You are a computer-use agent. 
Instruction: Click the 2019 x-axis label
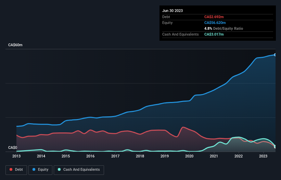pyautogui.click(x=165, y=156)
